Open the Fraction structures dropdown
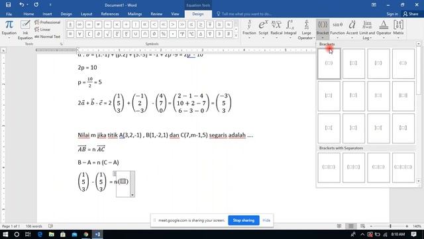This screenshot has width=424, height=239. 249,29
